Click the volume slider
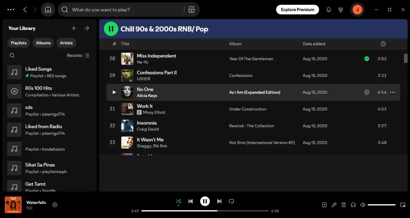 [381, 205]
